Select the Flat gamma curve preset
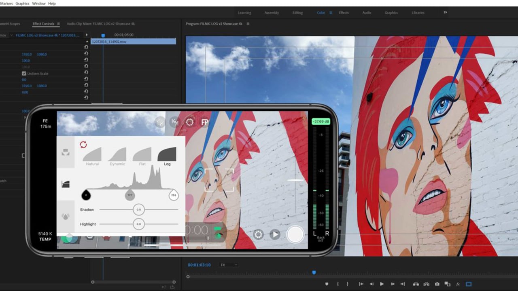 [x=142, y=156]
